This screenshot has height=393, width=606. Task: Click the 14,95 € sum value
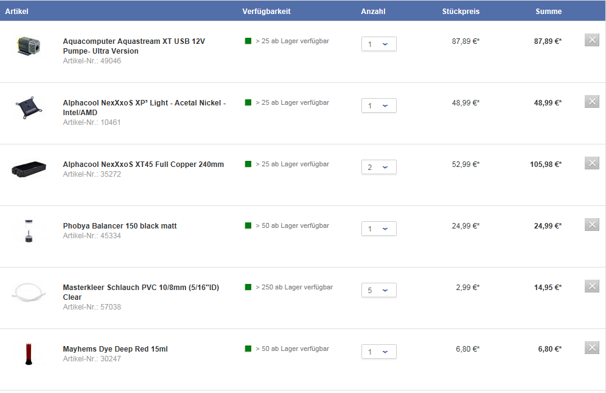548,288
